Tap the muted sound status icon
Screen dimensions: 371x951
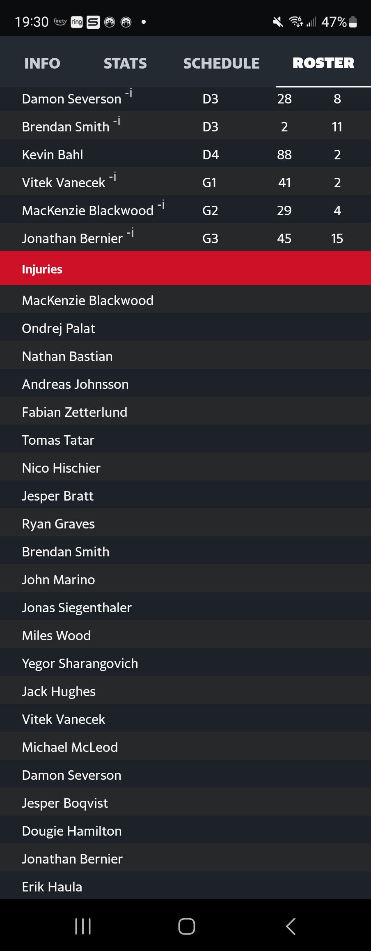[x=278, y=22]
